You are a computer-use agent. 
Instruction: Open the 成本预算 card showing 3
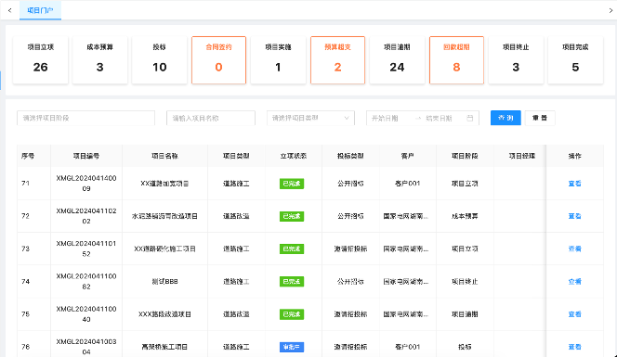pyautogui.click(x=100, y=60)
